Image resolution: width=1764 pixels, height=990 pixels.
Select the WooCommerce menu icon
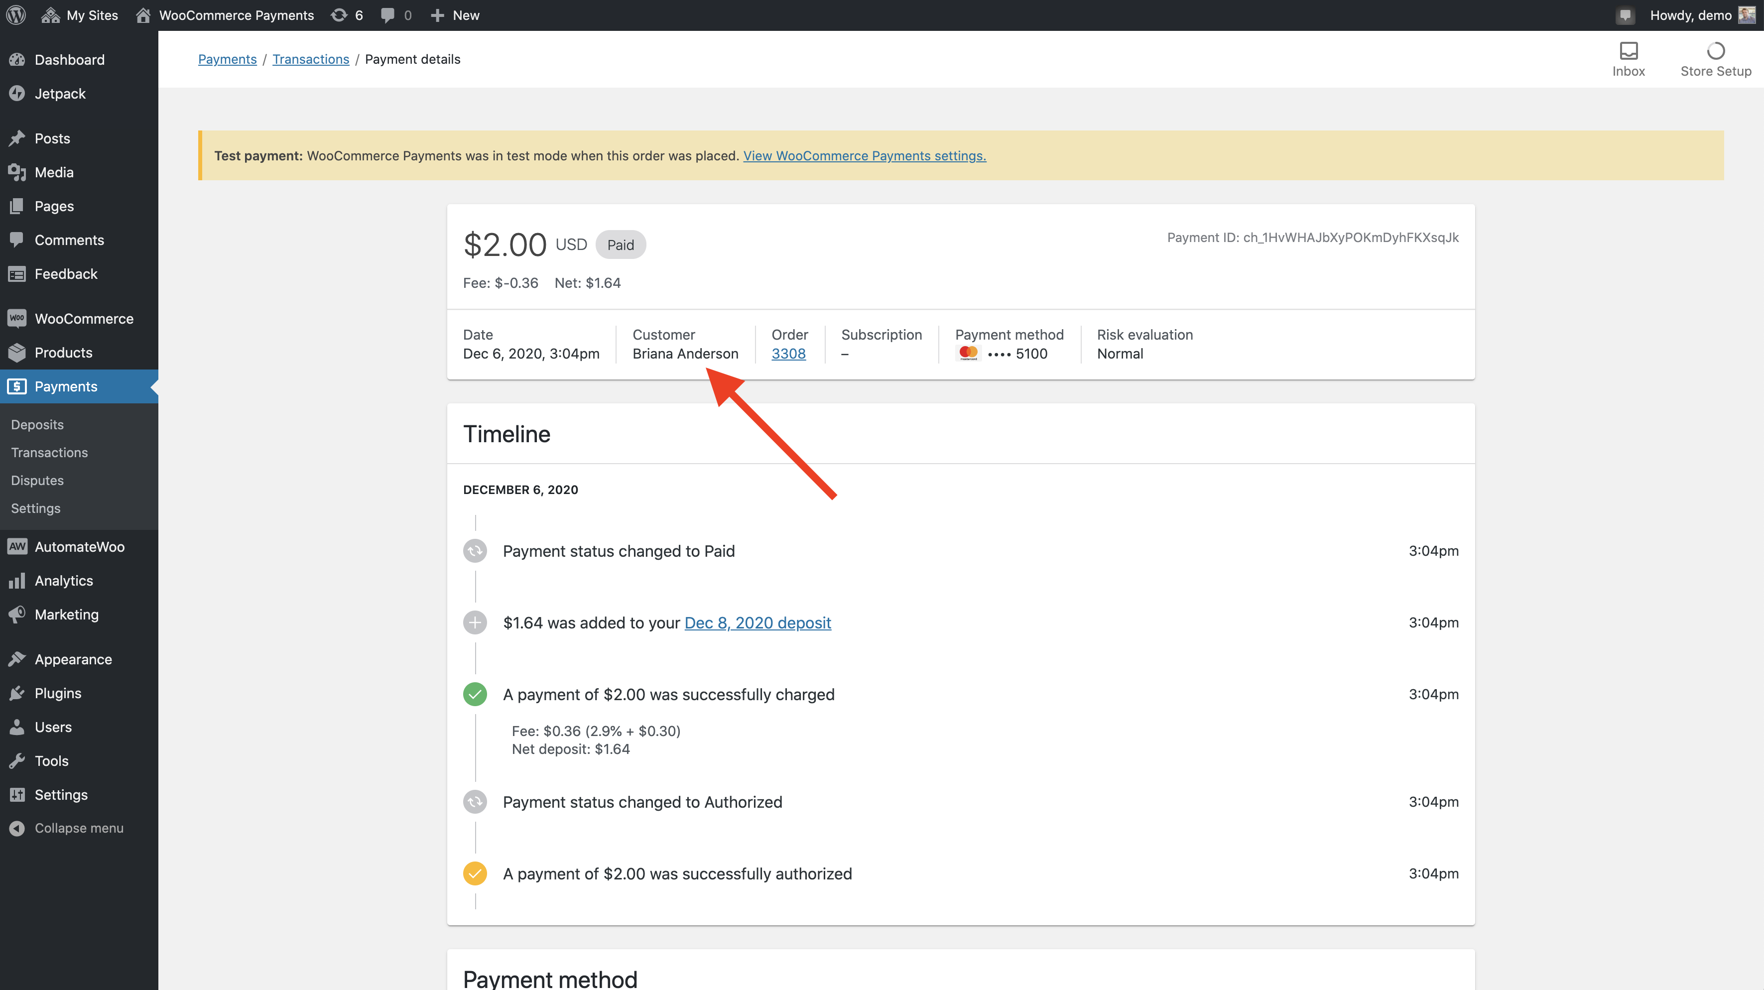pyautogui.click(x=18, y=318)
